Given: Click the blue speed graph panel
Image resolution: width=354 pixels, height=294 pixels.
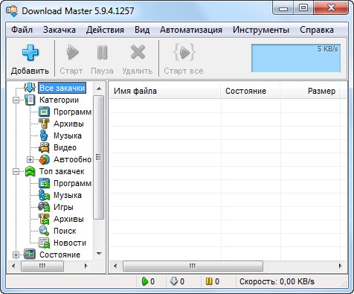Looking at the screenshot, I should [x=296, y=58].
